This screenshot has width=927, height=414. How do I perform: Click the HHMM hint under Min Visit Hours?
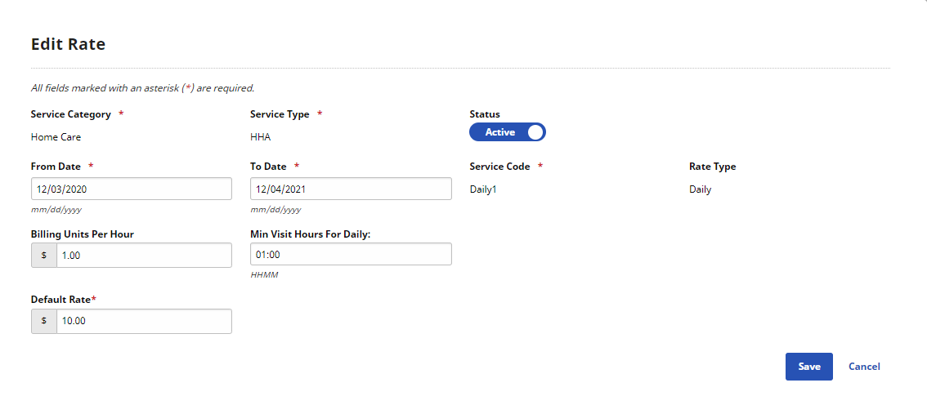[x=264, y=275]
